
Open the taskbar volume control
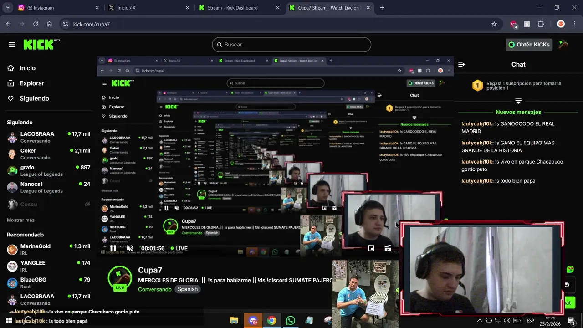tap(507, 321)
